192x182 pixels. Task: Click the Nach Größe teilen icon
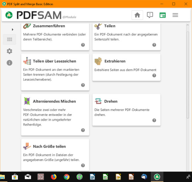(x=27, y=146)
